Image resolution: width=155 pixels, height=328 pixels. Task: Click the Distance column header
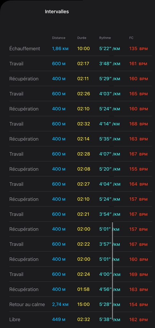(59, 38)
